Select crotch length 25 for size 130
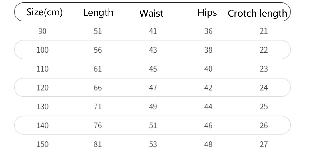 pos(264,107)
